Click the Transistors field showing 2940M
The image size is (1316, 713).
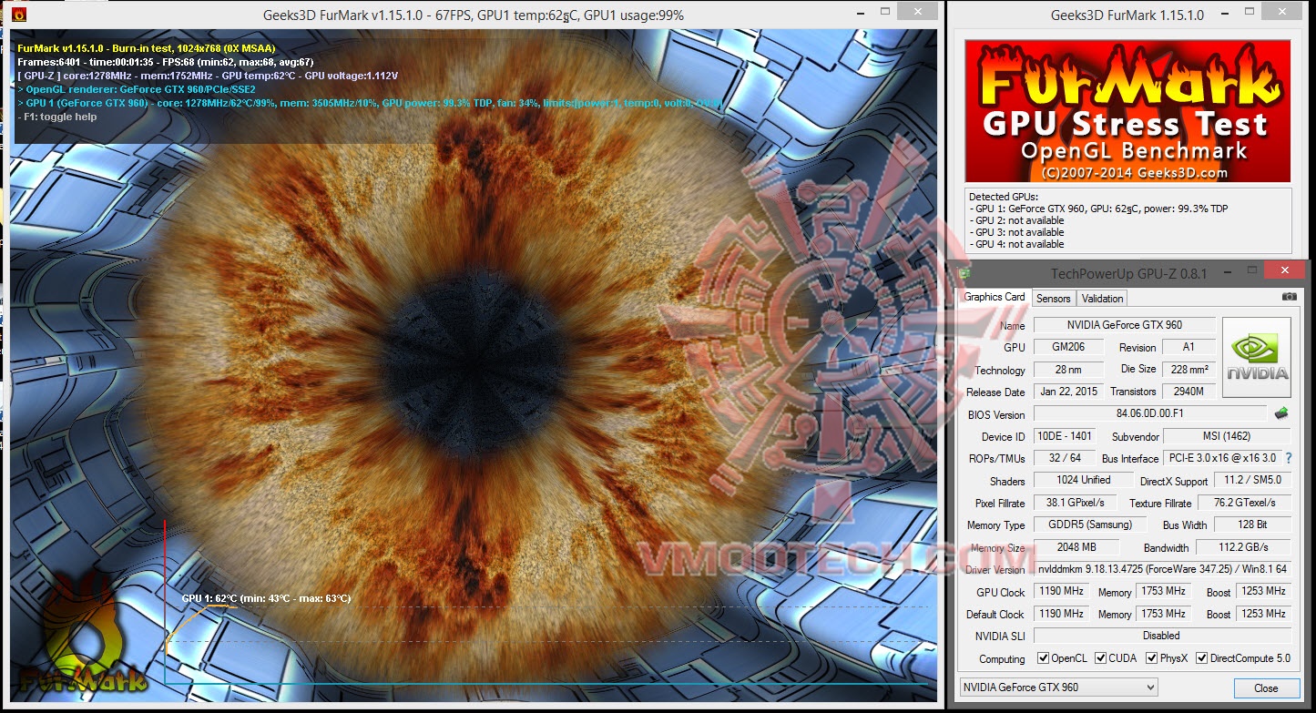(x=1188, y=392)
